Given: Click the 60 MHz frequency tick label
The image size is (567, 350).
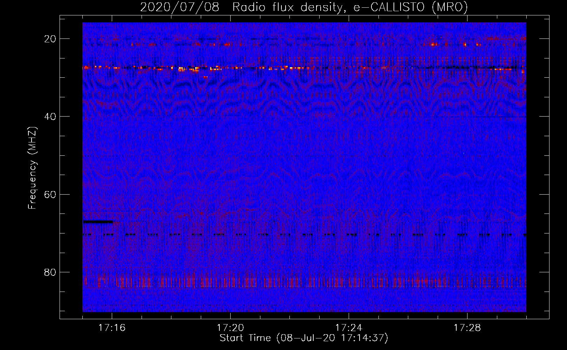Looking at the screenshot, I should point(50,194).
